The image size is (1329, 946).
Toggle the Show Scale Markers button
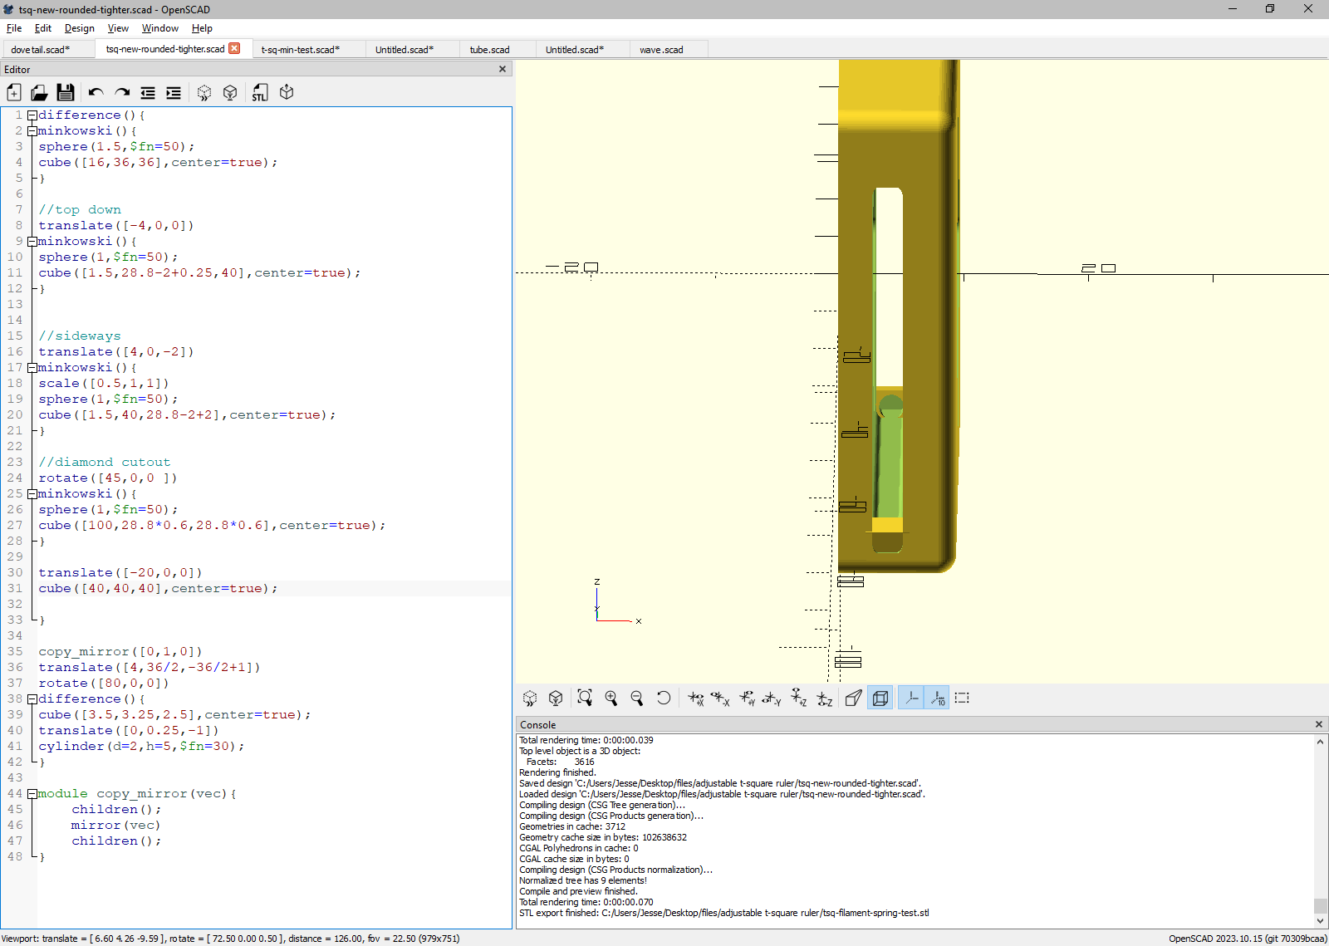(x=937, y=698)
